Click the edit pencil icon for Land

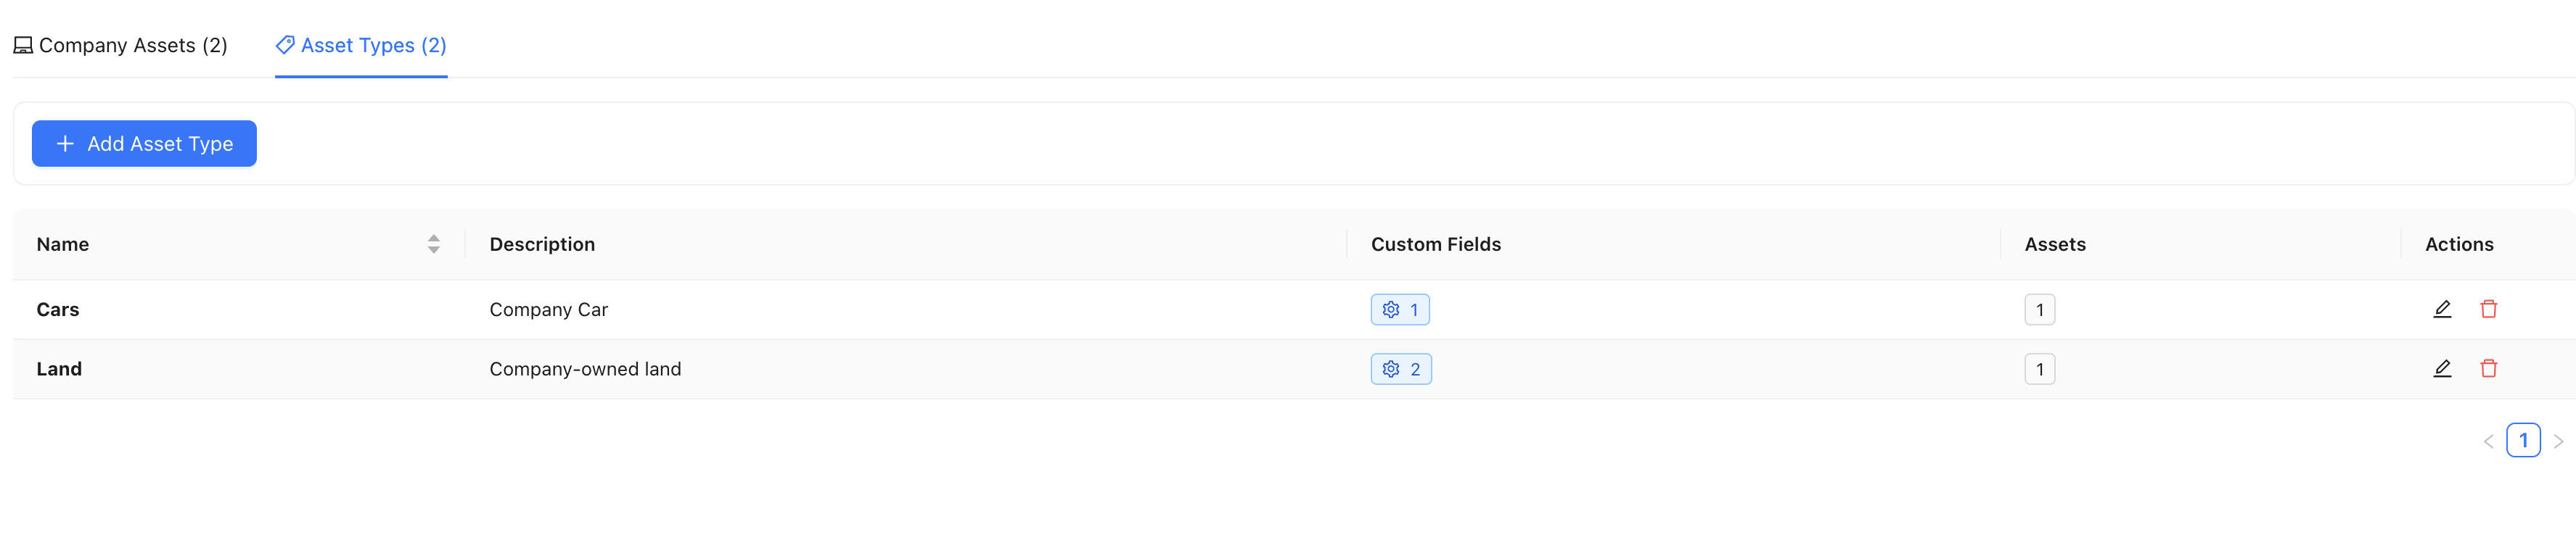[x=2441, y=368]
